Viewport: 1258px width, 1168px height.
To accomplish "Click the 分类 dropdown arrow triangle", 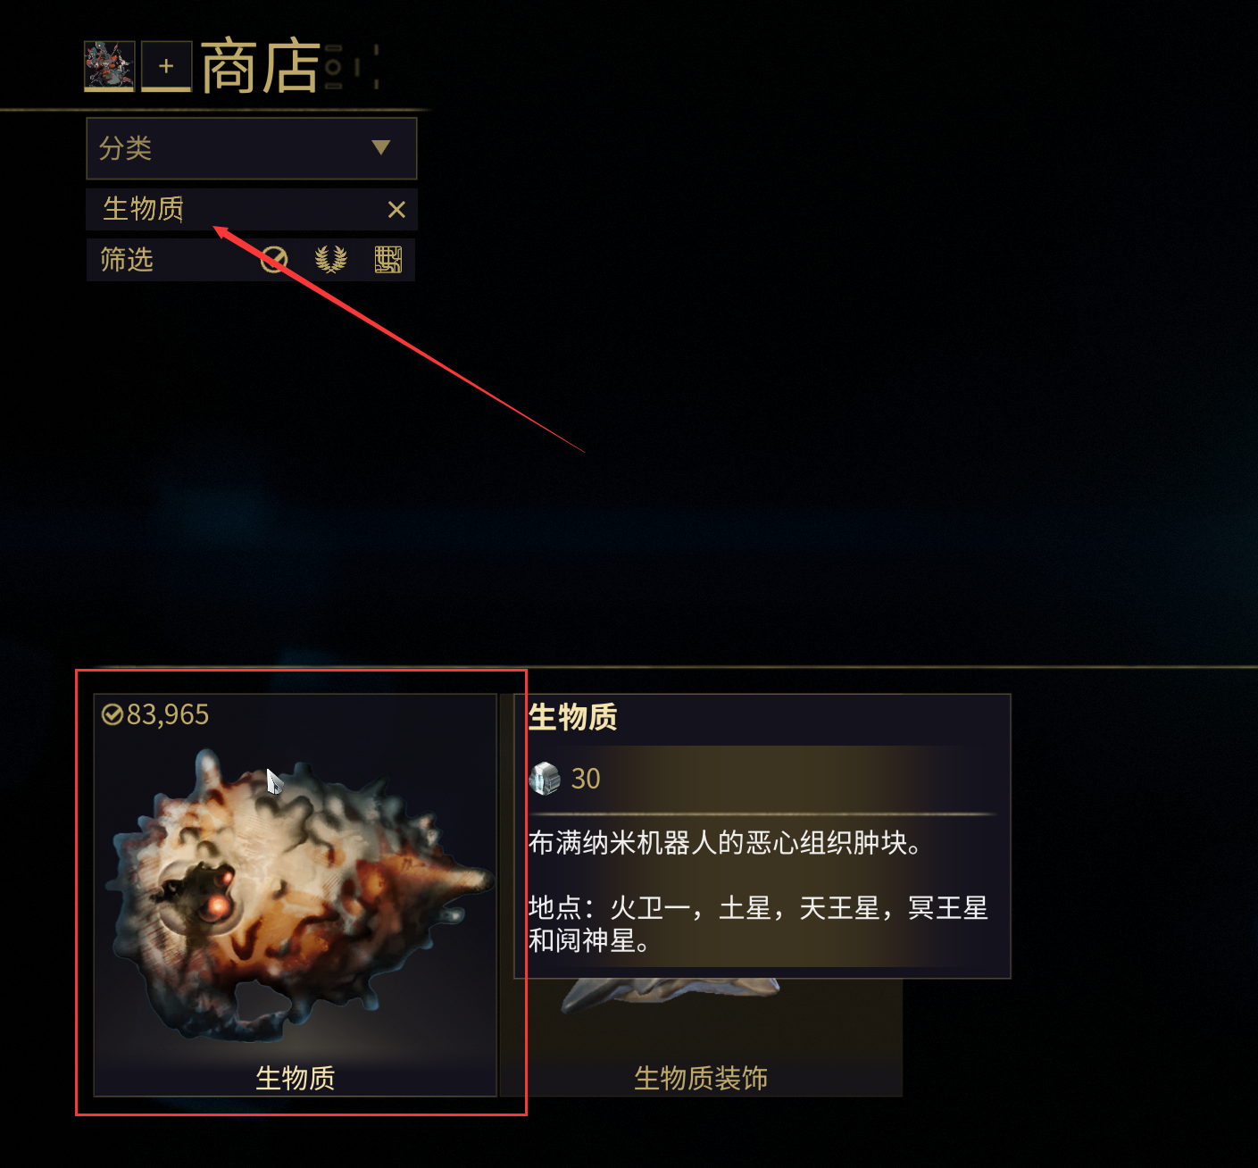I will pos(381,147).
